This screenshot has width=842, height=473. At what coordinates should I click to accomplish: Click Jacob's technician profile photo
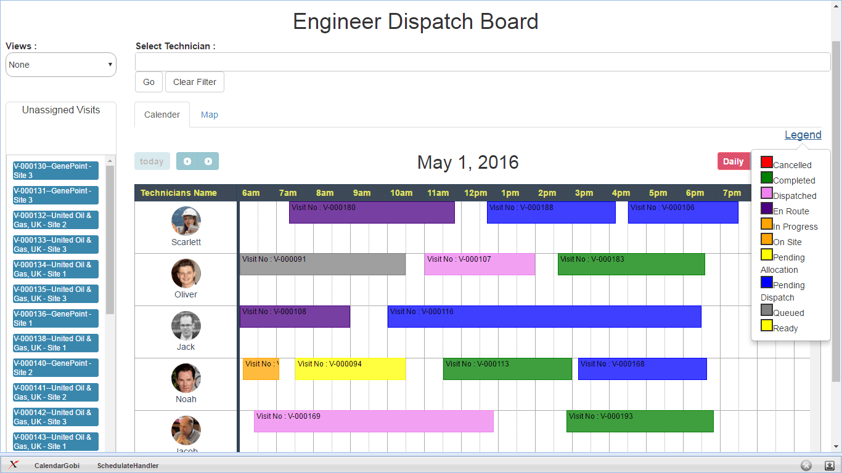pyautogui.click(x=186, y=430)
